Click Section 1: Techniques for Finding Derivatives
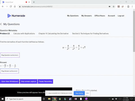 [90, 33]
